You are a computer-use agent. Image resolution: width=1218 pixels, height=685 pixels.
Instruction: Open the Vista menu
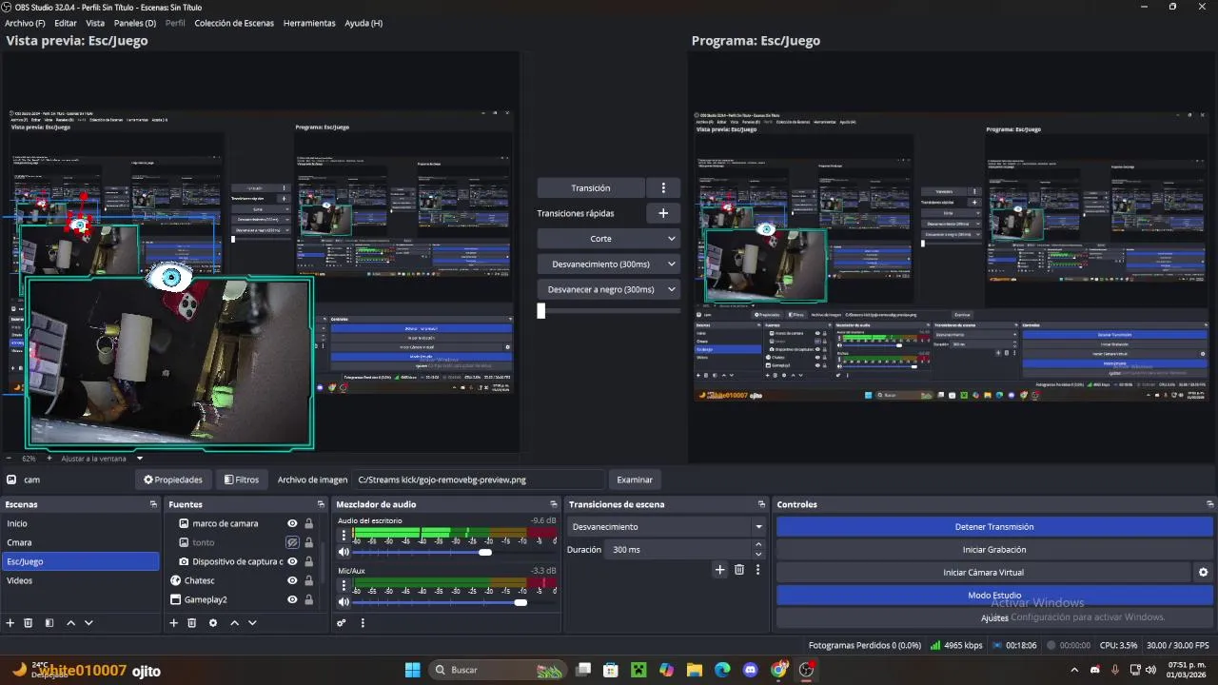(x=95, y=23)
